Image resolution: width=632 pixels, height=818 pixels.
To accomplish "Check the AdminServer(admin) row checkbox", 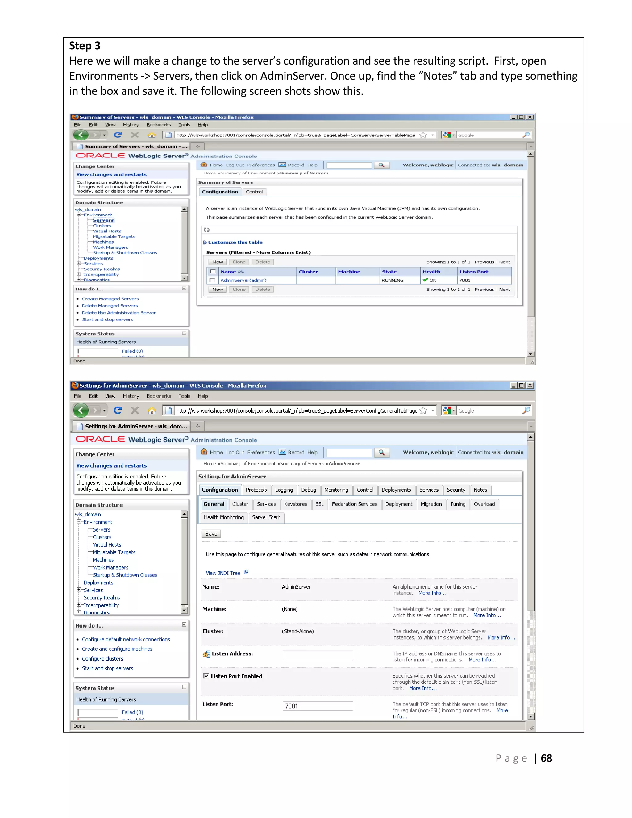I will pos(213,280).
